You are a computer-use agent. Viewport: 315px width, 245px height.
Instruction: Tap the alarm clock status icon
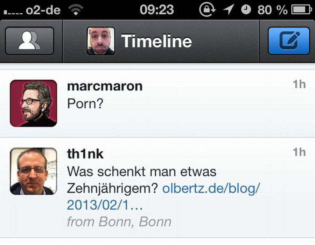pos(246,10)
